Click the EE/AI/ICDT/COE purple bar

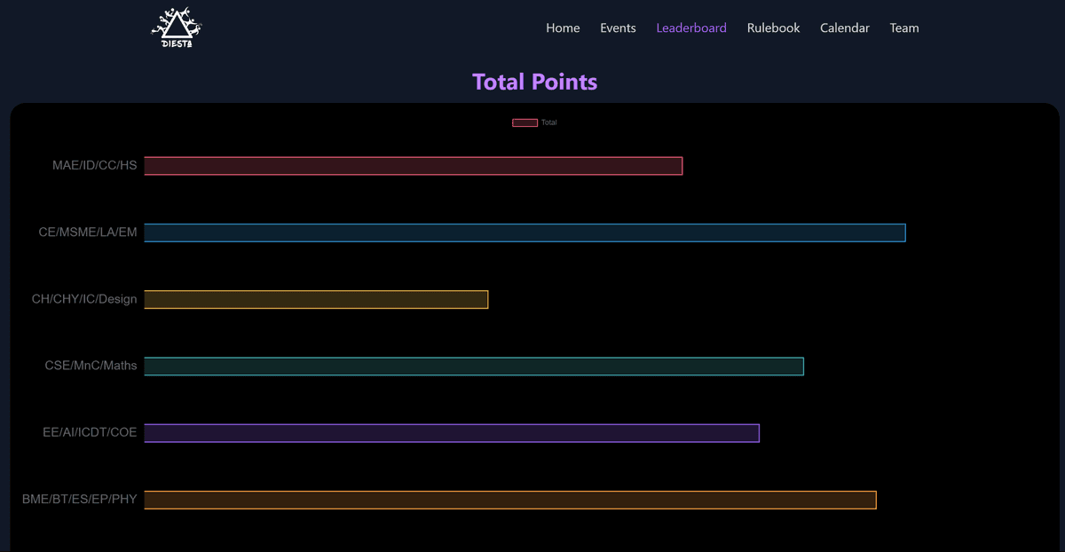point(452,432)
